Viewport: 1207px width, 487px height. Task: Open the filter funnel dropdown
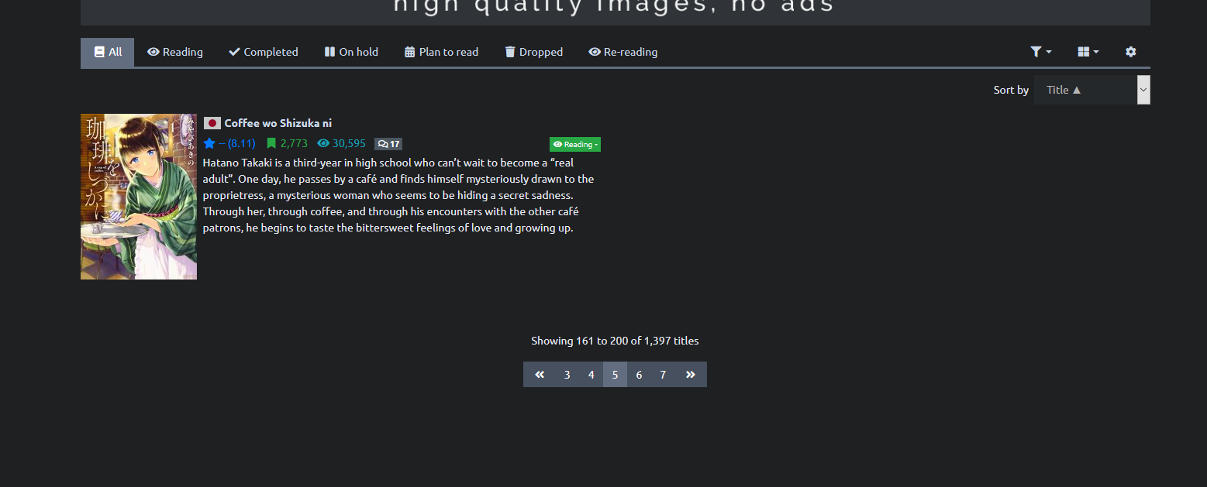click(1040, 52)
